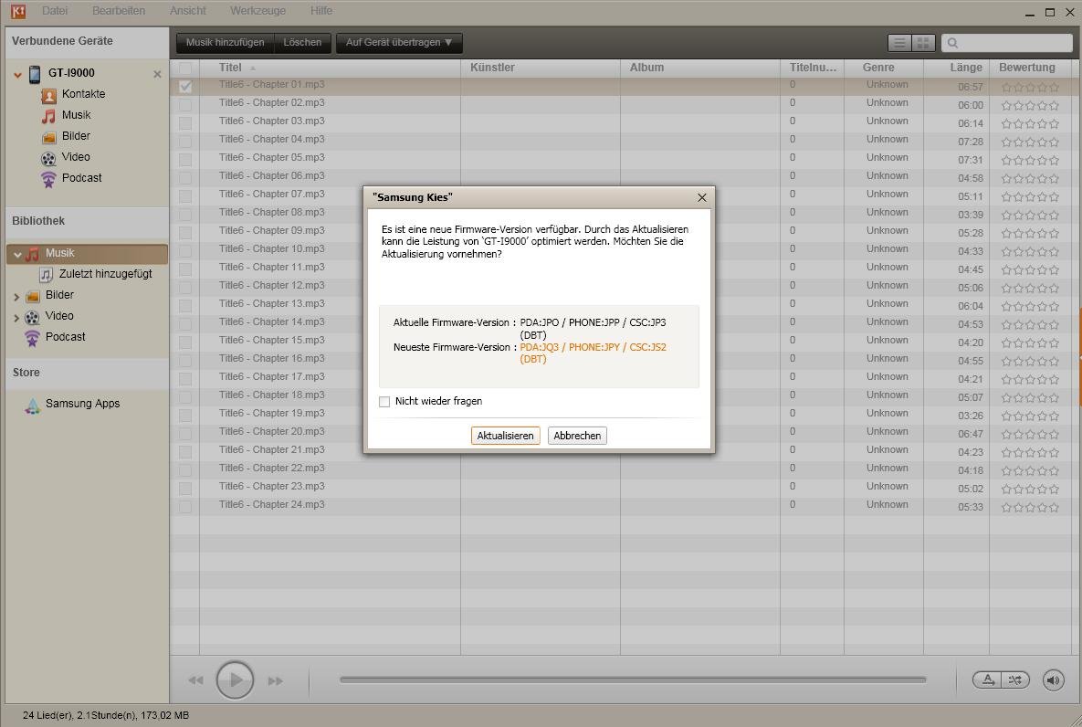The image size is (1082, 727).
Task: Open the Hilfe menu
Action: pyautogui.click(x=320, y=11)
